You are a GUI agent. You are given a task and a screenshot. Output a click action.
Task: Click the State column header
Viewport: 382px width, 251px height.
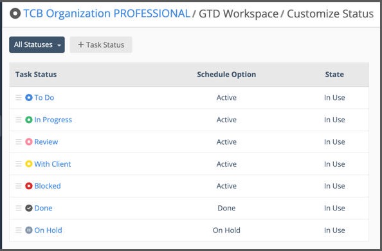tap(334, 75)
